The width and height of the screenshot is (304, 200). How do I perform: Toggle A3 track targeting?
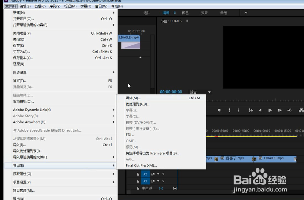pyautogui.click(x=145, y=181)
